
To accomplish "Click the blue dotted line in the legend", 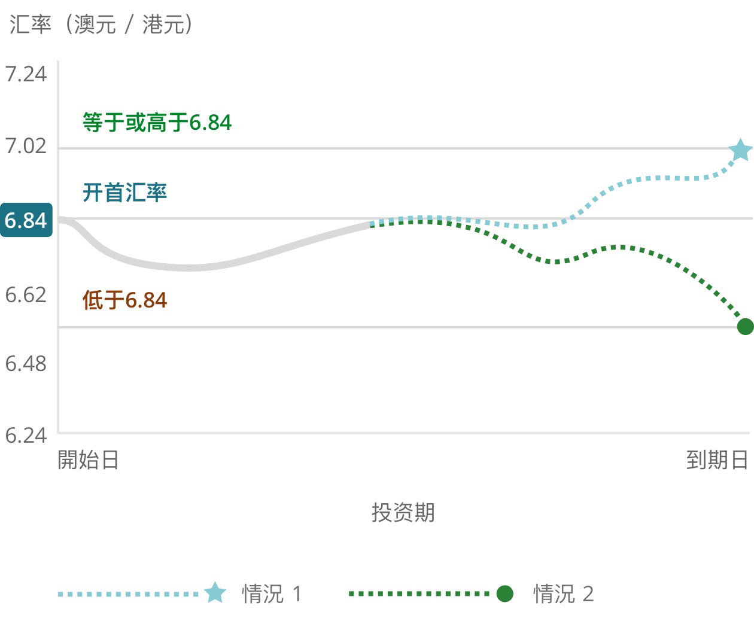I will coord(129,594).
